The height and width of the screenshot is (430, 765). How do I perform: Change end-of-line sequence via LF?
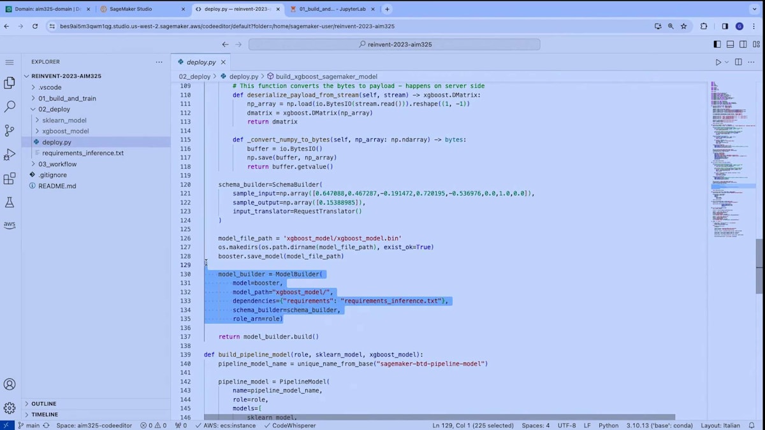[x=587, y=425]
